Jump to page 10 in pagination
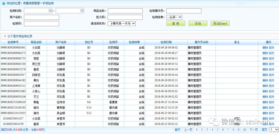This screenshot has width=279, height=134. pyautogui.click(x=244, y=130)
